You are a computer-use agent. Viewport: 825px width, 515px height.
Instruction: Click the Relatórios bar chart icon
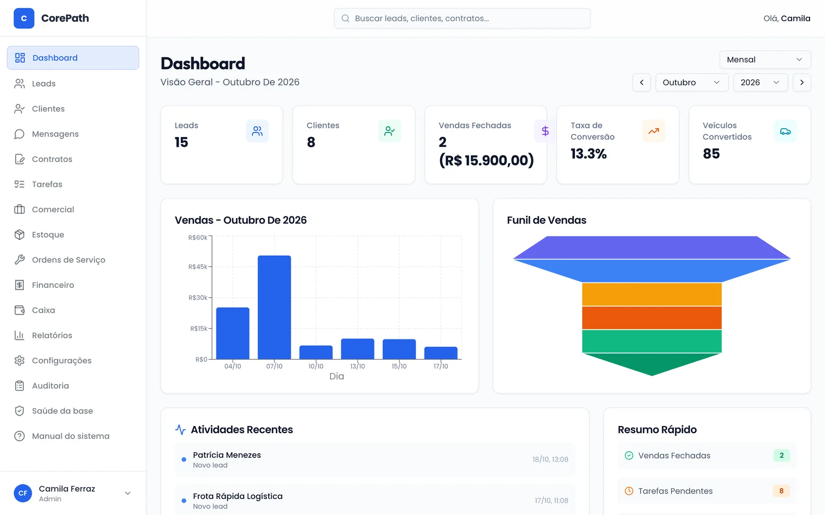click(x=20, y=335)
